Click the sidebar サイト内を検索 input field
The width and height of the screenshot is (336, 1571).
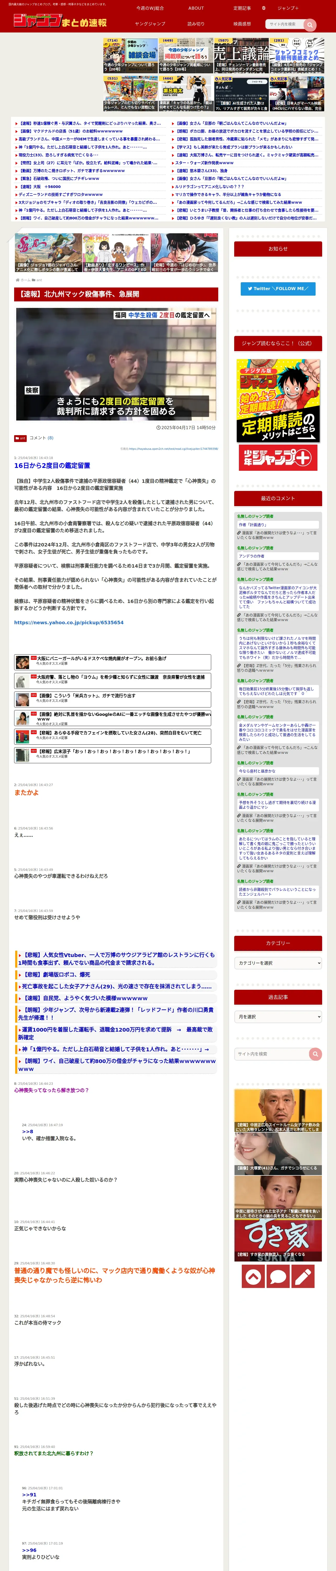[272, 1054]
